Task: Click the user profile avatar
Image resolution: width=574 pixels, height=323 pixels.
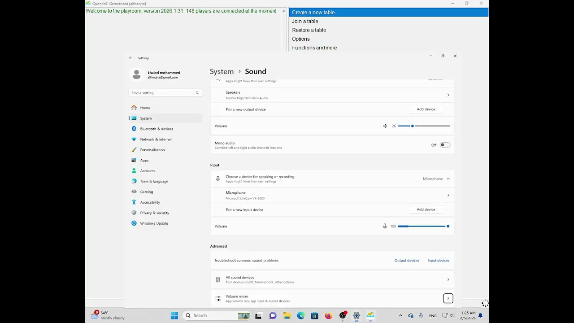Action: point(137,74)
